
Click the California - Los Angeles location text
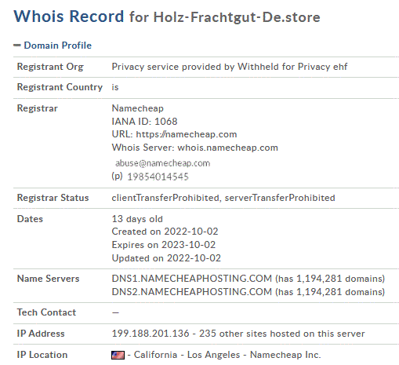(187, 355)
